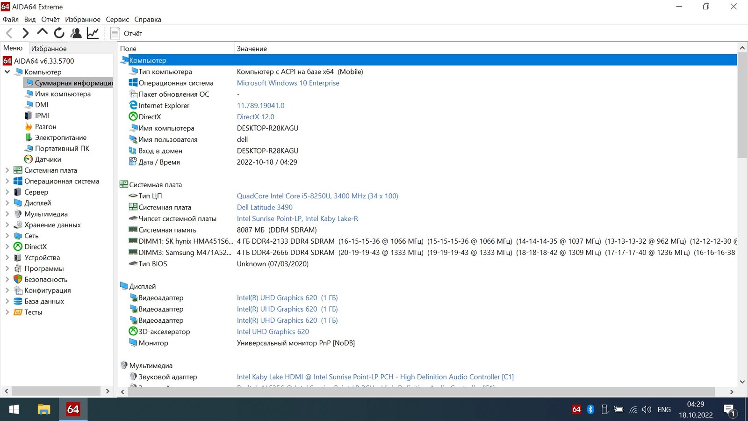The width and height of the screenshot is (748, 421).
Task: Go forward with the toolbar forward arrow
Action: click(26, 33)
